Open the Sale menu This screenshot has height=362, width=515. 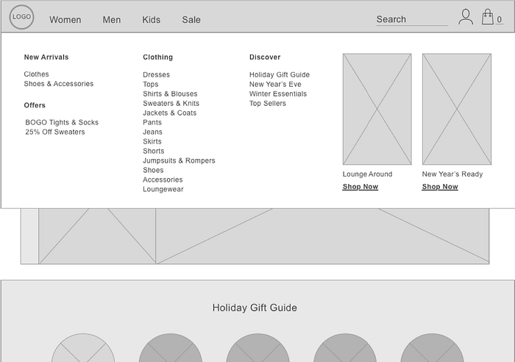191,20
